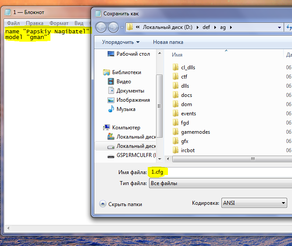This screenshot has width=292, height=246.
Task: Open Файл menu in Notepad
Action: coord(13,23)
